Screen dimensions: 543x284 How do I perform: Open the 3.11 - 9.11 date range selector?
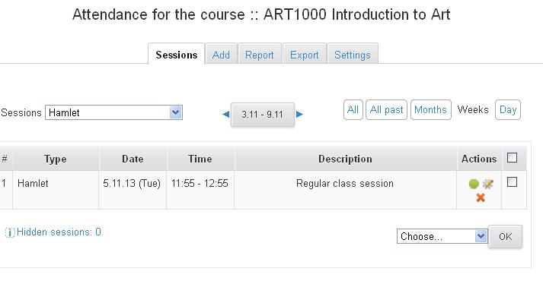pos(263,115)
